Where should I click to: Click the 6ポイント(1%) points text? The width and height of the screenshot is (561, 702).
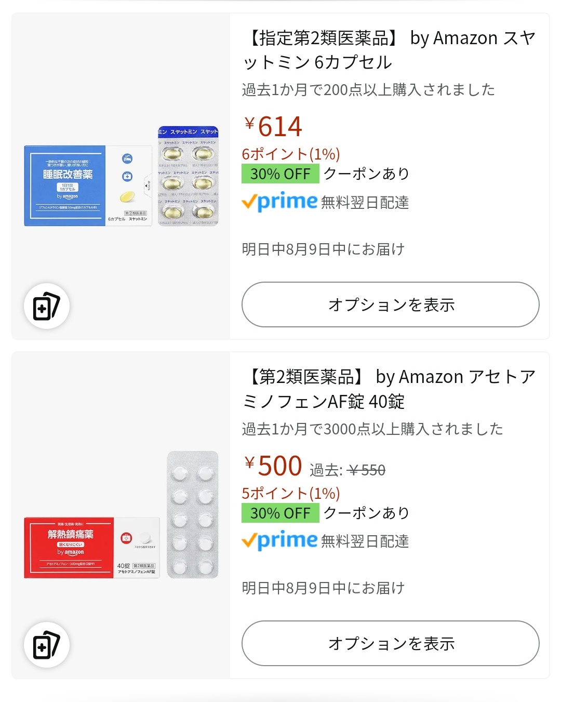[291, 154]
